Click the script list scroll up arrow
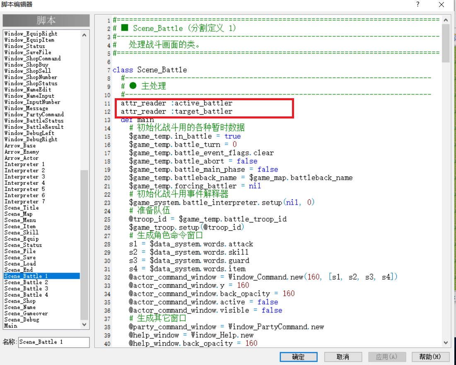The width and height of the screenshot is (456, 365). (x=84, y=35)
